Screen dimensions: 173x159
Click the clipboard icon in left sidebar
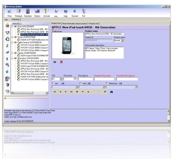7,39
